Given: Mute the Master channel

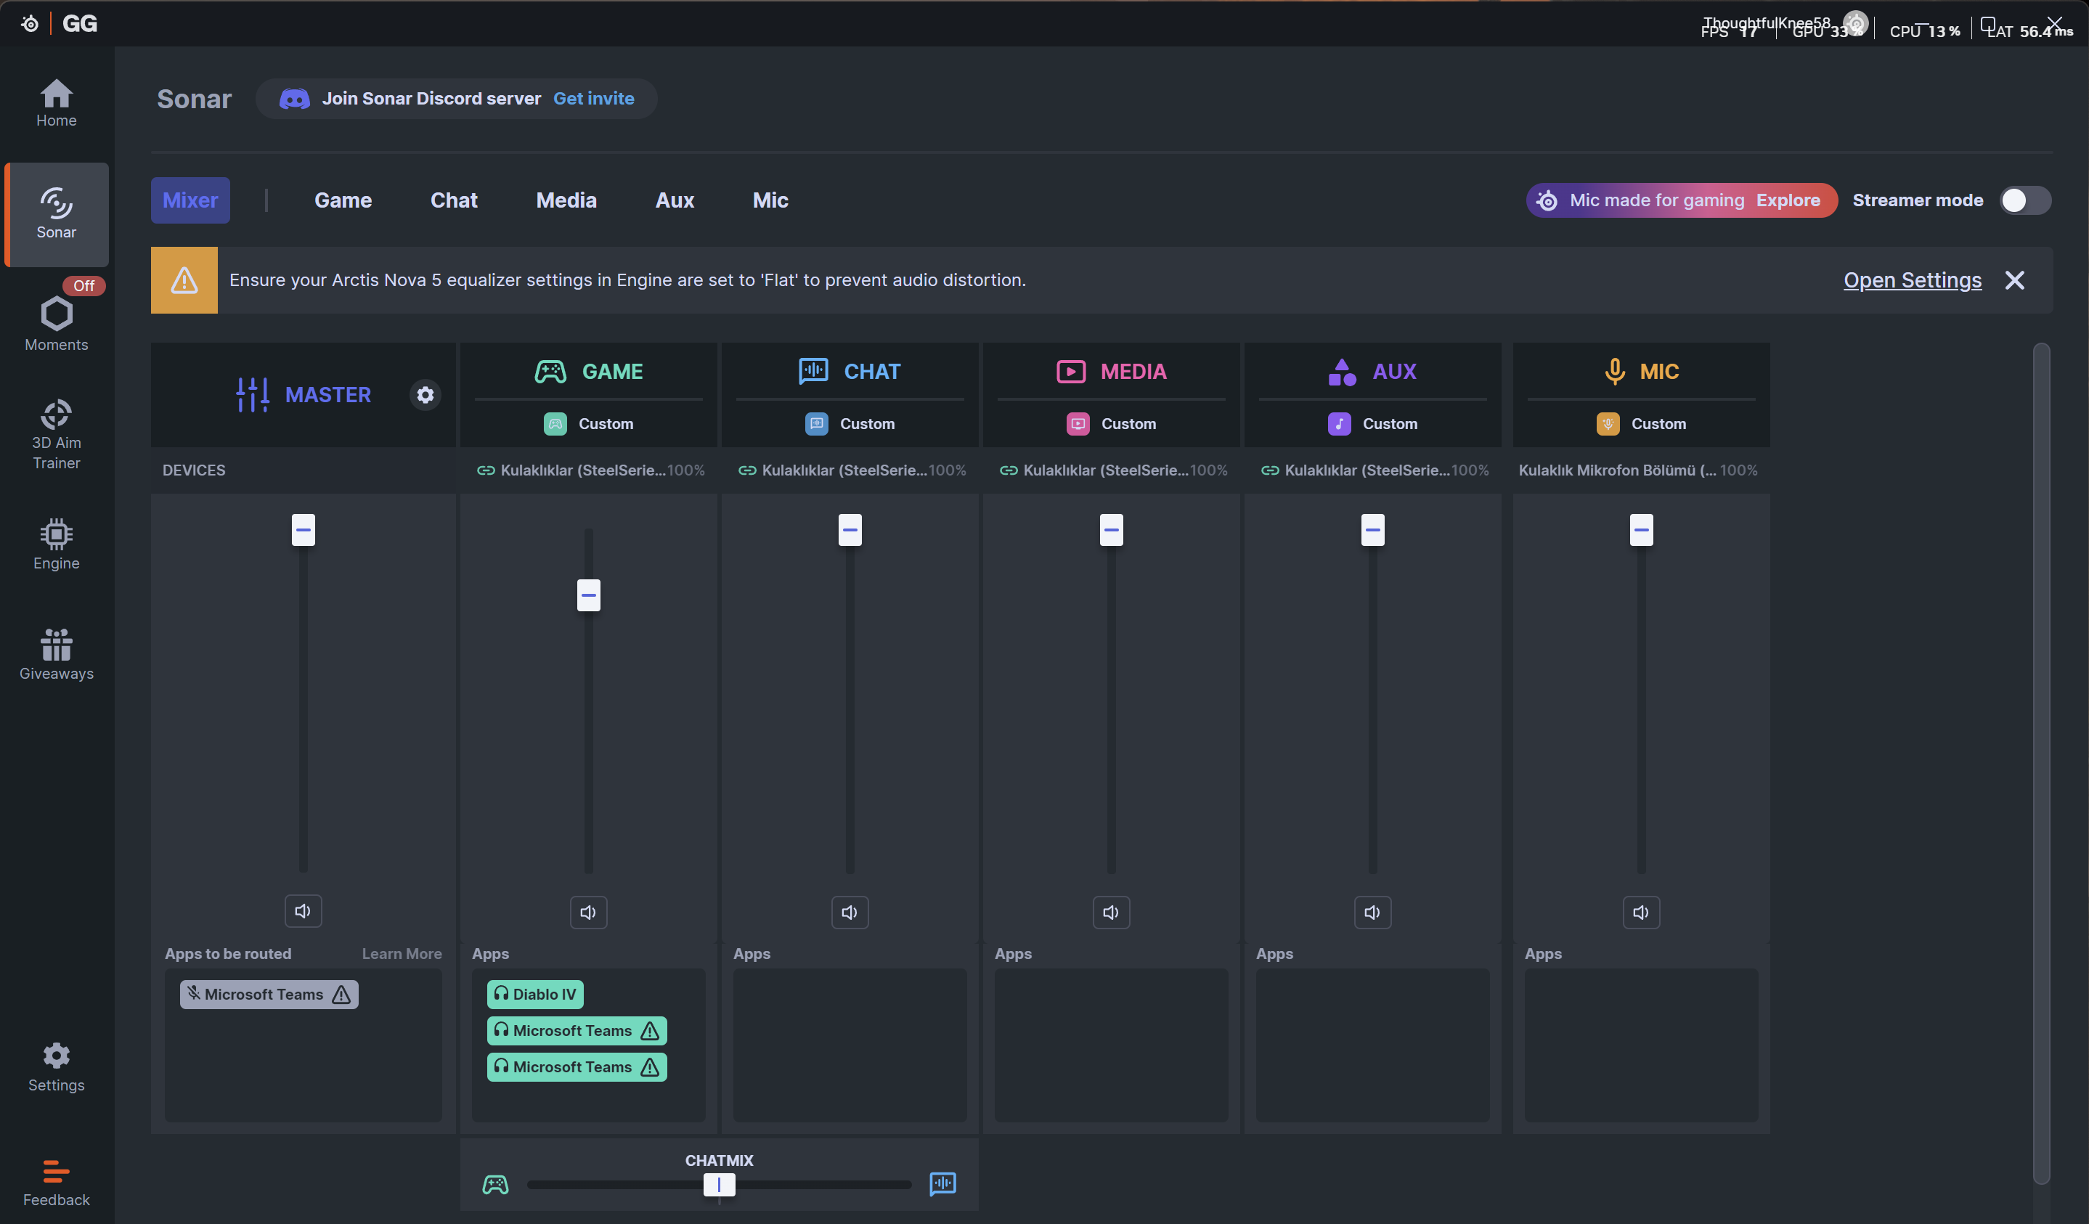Looking at the screenshot, I should (x=304, y=911).
